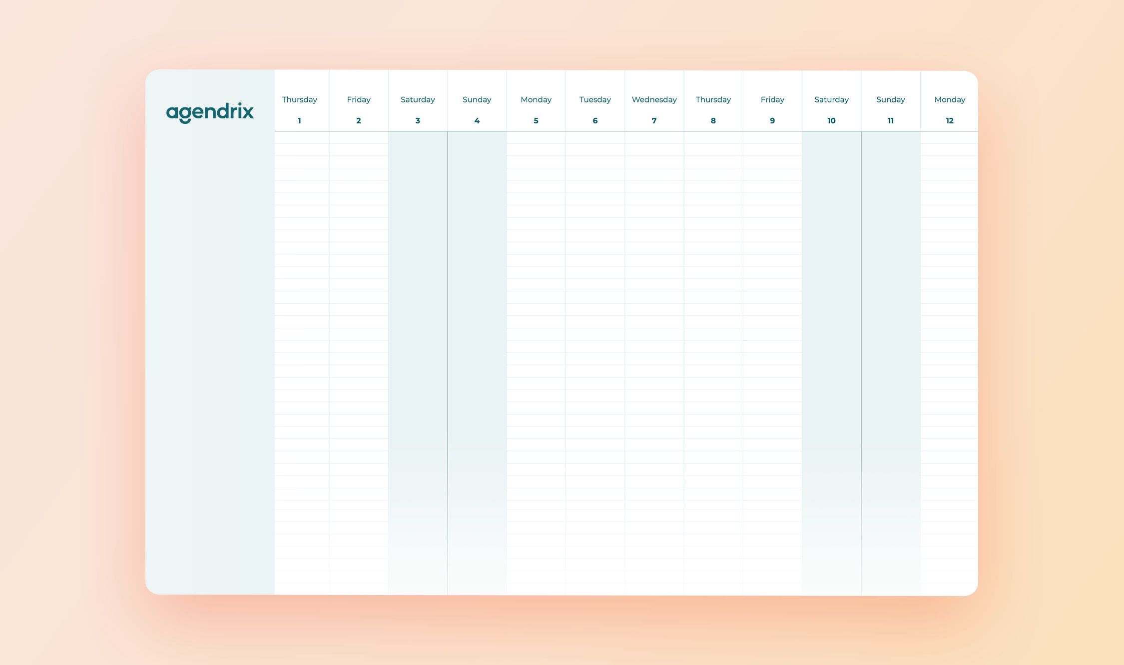Click the Tuesday 6 date cell
This screenshot has width=1124, height=665.
594,108
